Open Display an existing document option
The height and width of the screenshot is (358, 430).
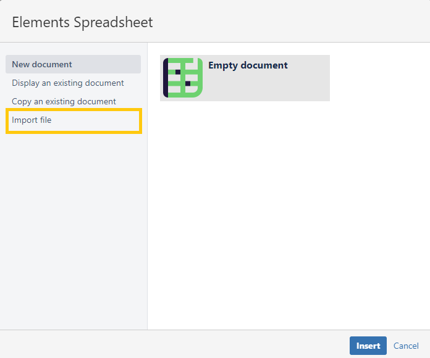click(x=68, y=83)
